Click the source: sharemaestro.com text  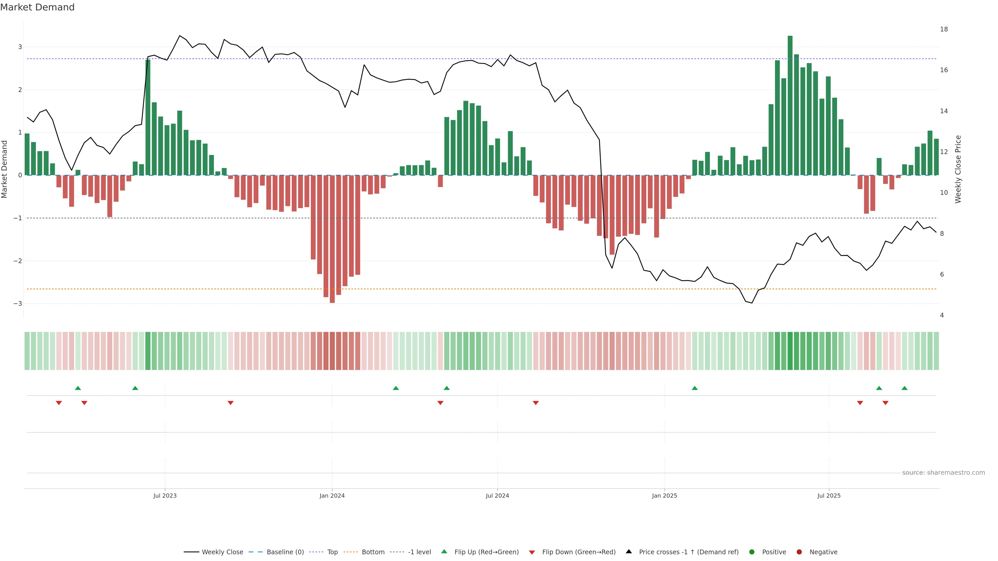click(943, 473)
